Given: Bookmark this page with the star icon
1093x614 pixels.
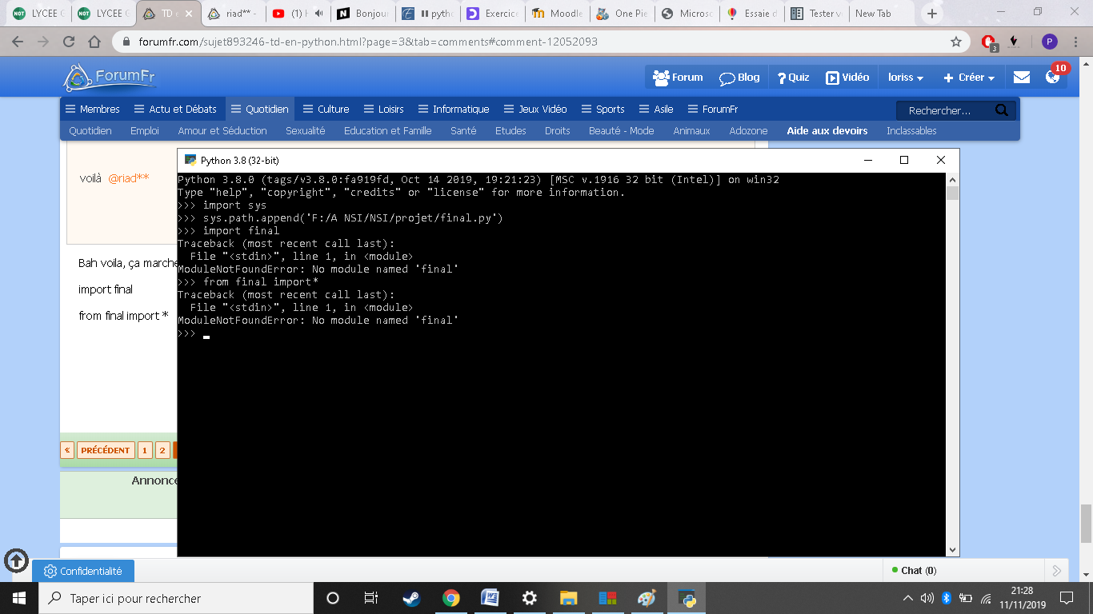Looking at the screenshot, I should coord(955,42).
